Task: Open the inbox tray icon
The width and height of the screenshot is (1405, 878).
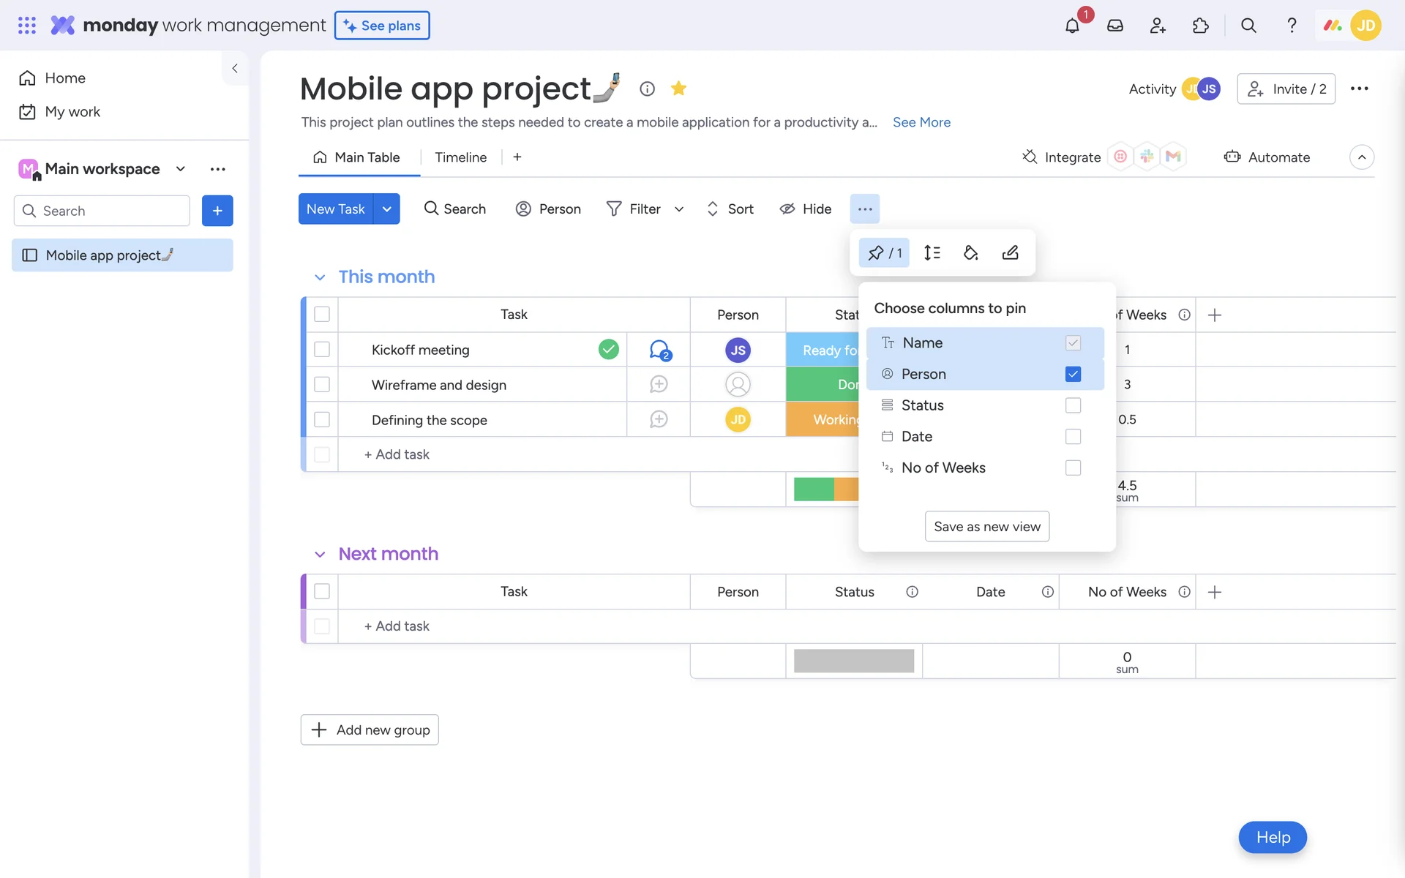Action: (1114, 26)
